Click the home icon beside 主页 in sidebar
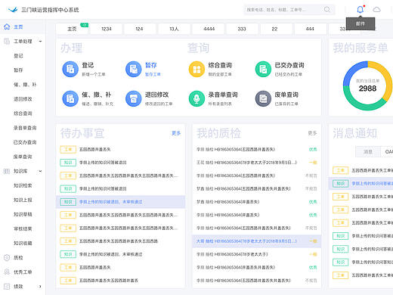 coord(7,26)
